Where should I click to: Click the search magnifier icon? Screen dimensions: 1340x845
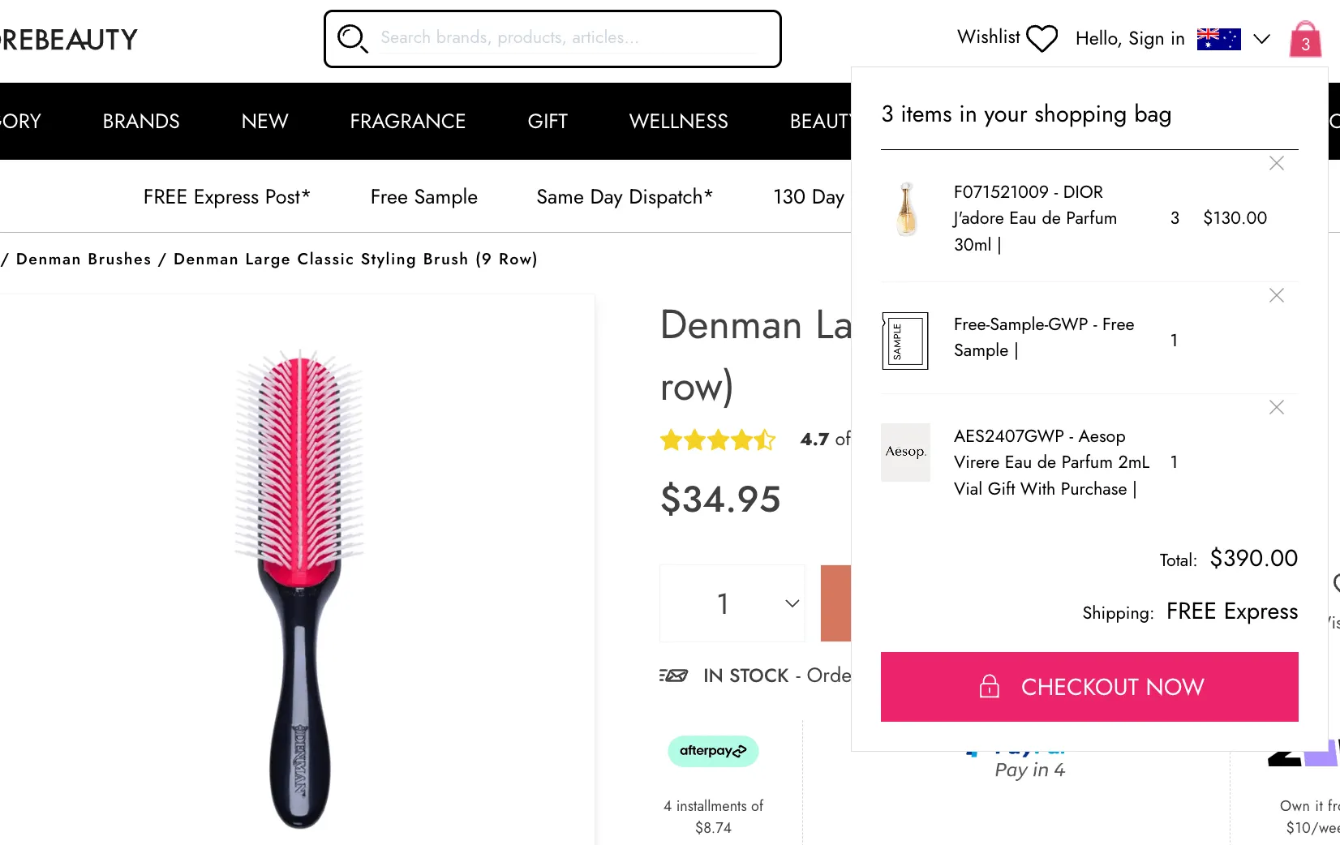click(x=352, y=38)
